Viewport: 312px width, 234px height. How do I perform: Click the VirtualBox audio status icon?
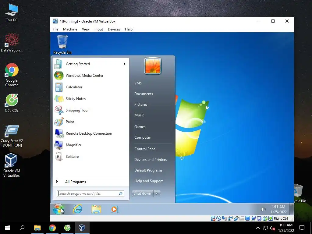(224, 218)
